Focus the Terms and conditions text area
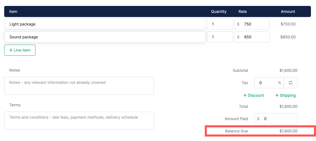The height and width of the screenshot is (141, 316). [x=79, y=121]
